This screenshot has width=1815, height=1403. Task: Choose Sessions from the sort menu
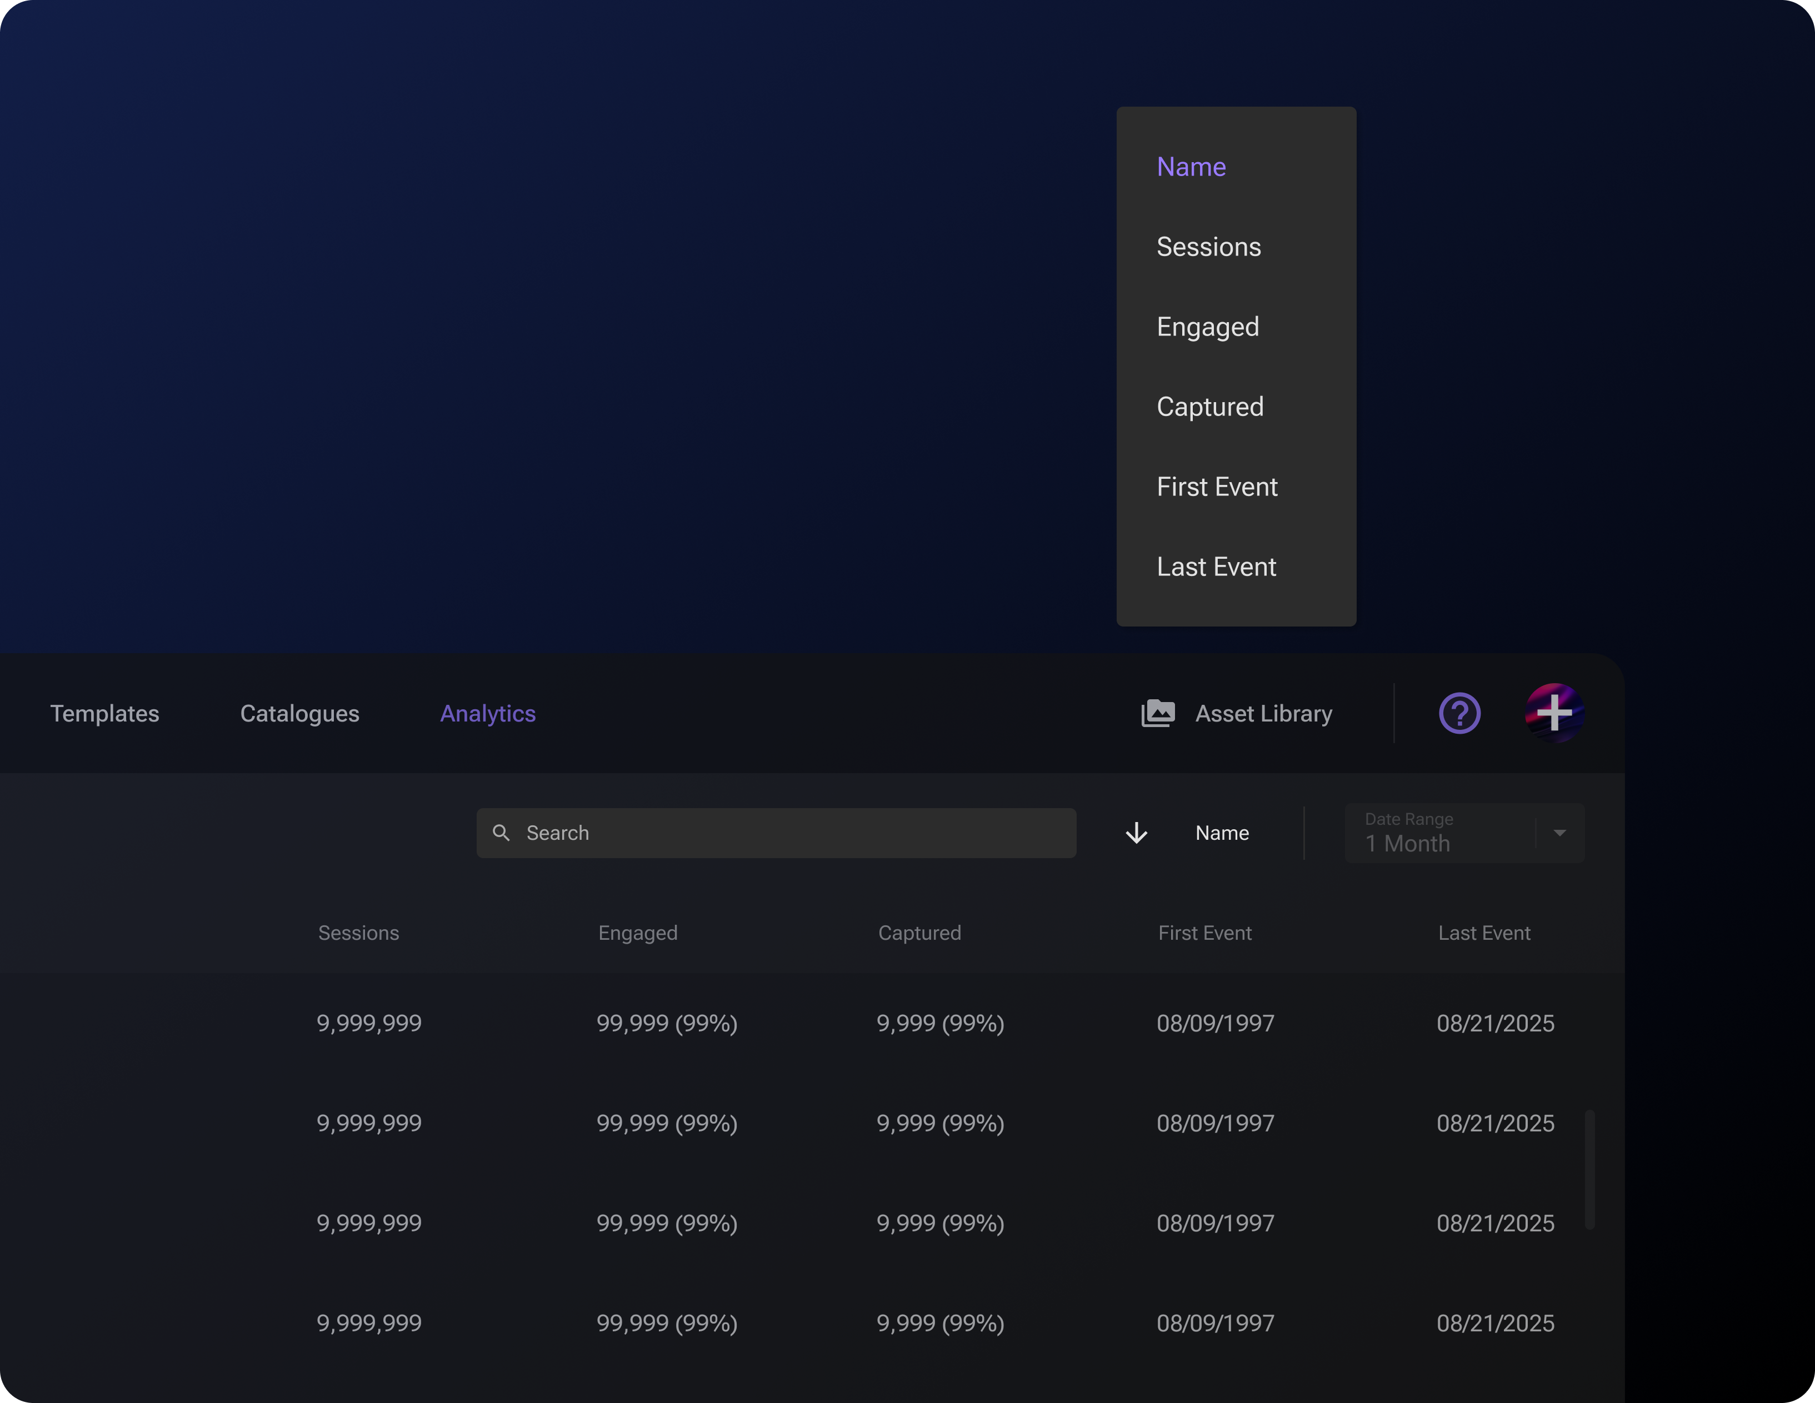[x=1208, y=247]
